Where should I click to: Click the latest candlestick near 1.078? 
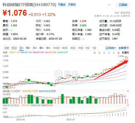[x=126, y=58]
